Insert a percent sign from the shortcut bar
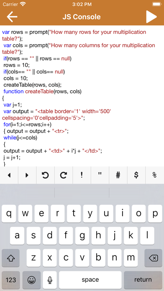The width and height of the screenshot is (164, 291). (154, 175)
